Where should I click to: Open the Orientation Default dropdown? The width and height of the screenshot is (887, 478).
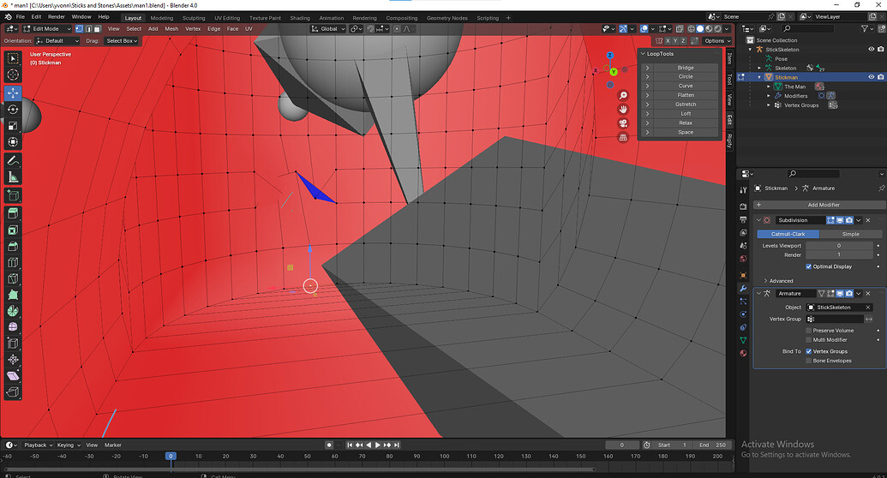pyautogui.click(x=57, y=41)
